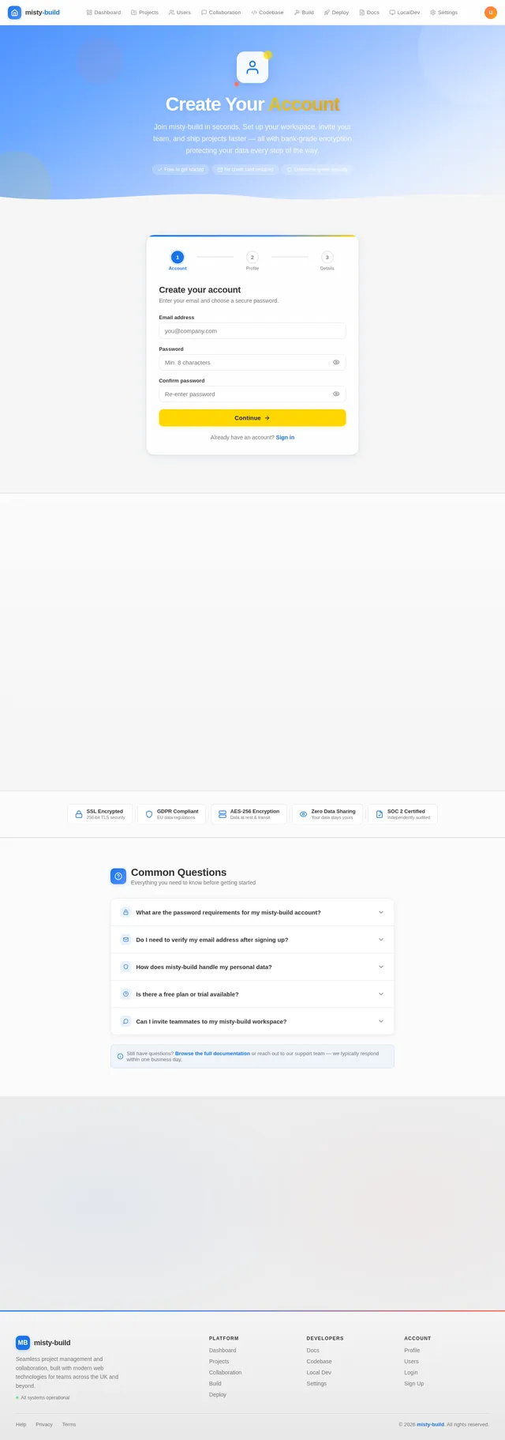505x1440 pixels.
Task: Focus the Confirm password field
Action: [x=252, y=394]
